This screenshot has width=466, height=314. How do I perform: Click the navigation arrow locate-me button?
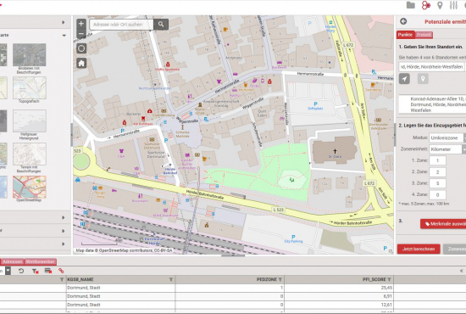point(404,79)
